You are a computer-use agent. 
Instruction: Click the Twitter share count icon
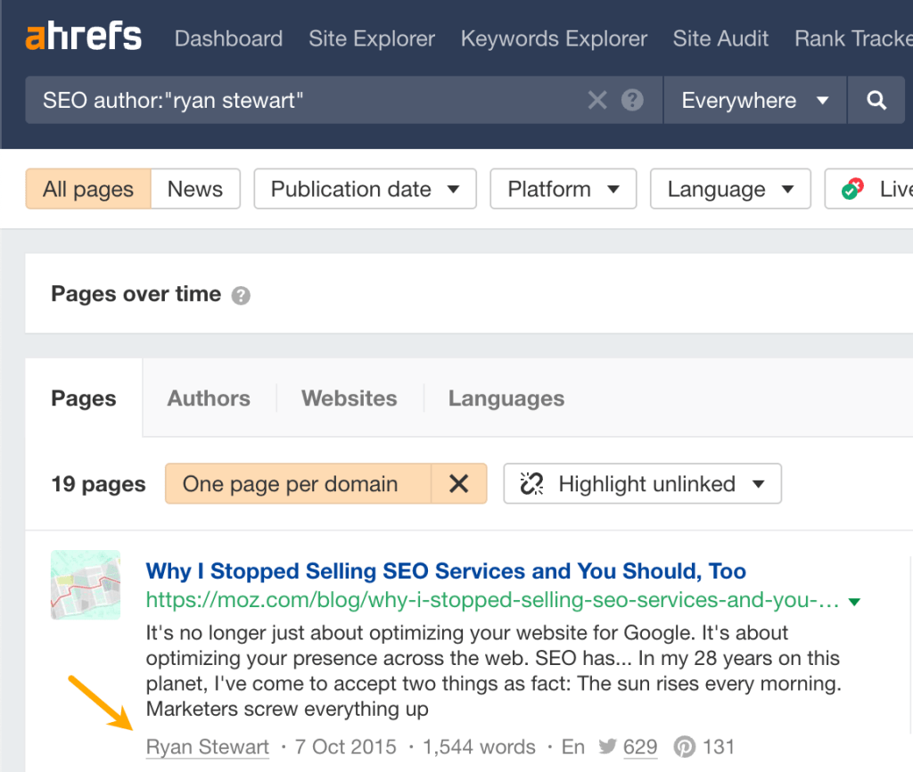608,747
